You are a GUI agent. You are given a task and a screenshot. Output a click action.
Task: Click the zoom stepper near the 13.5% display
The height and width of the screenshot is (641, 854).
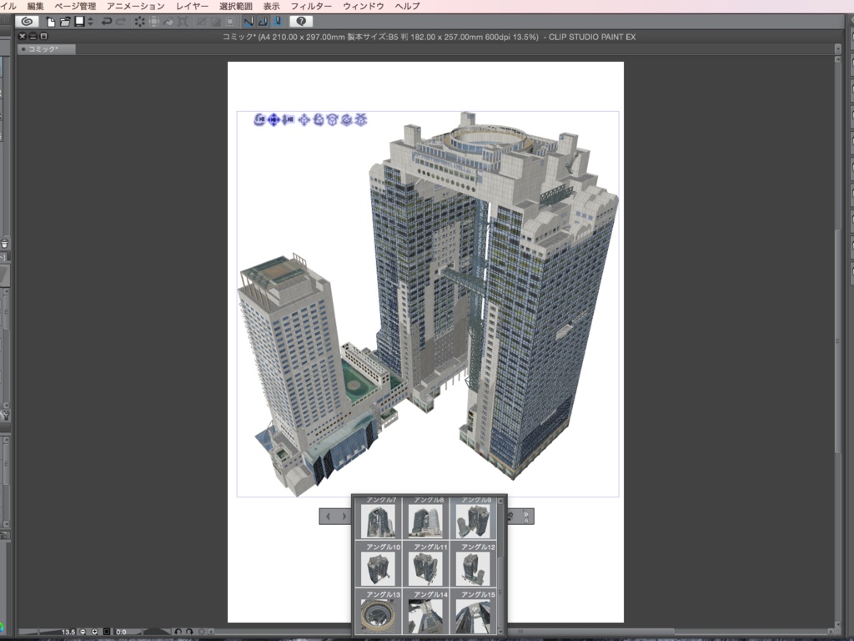pyautogui.click(x=83, y=633)
